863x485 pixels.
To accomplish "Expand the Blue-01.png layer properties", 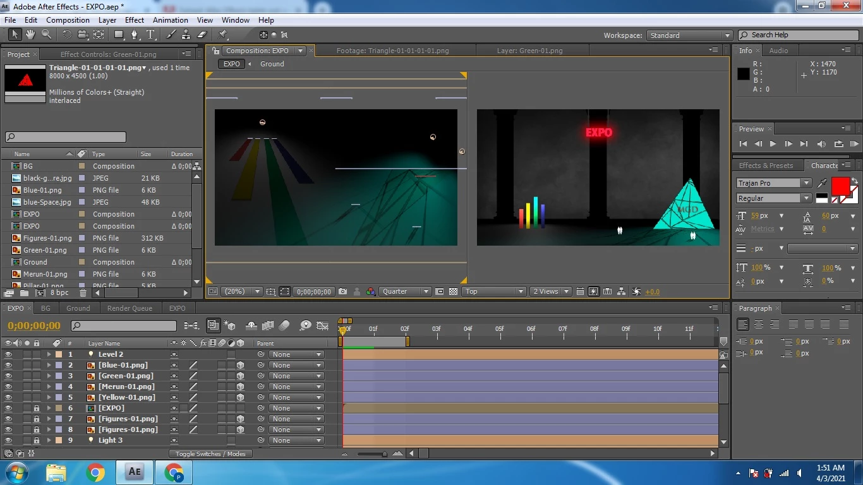I will pyautogui.click(x=49, y=366).
